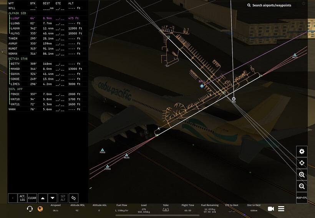Select the RPLL origin waypoint row
This screenshot has width=315, height=218.
pyautogui.click(x=48, y=8)
